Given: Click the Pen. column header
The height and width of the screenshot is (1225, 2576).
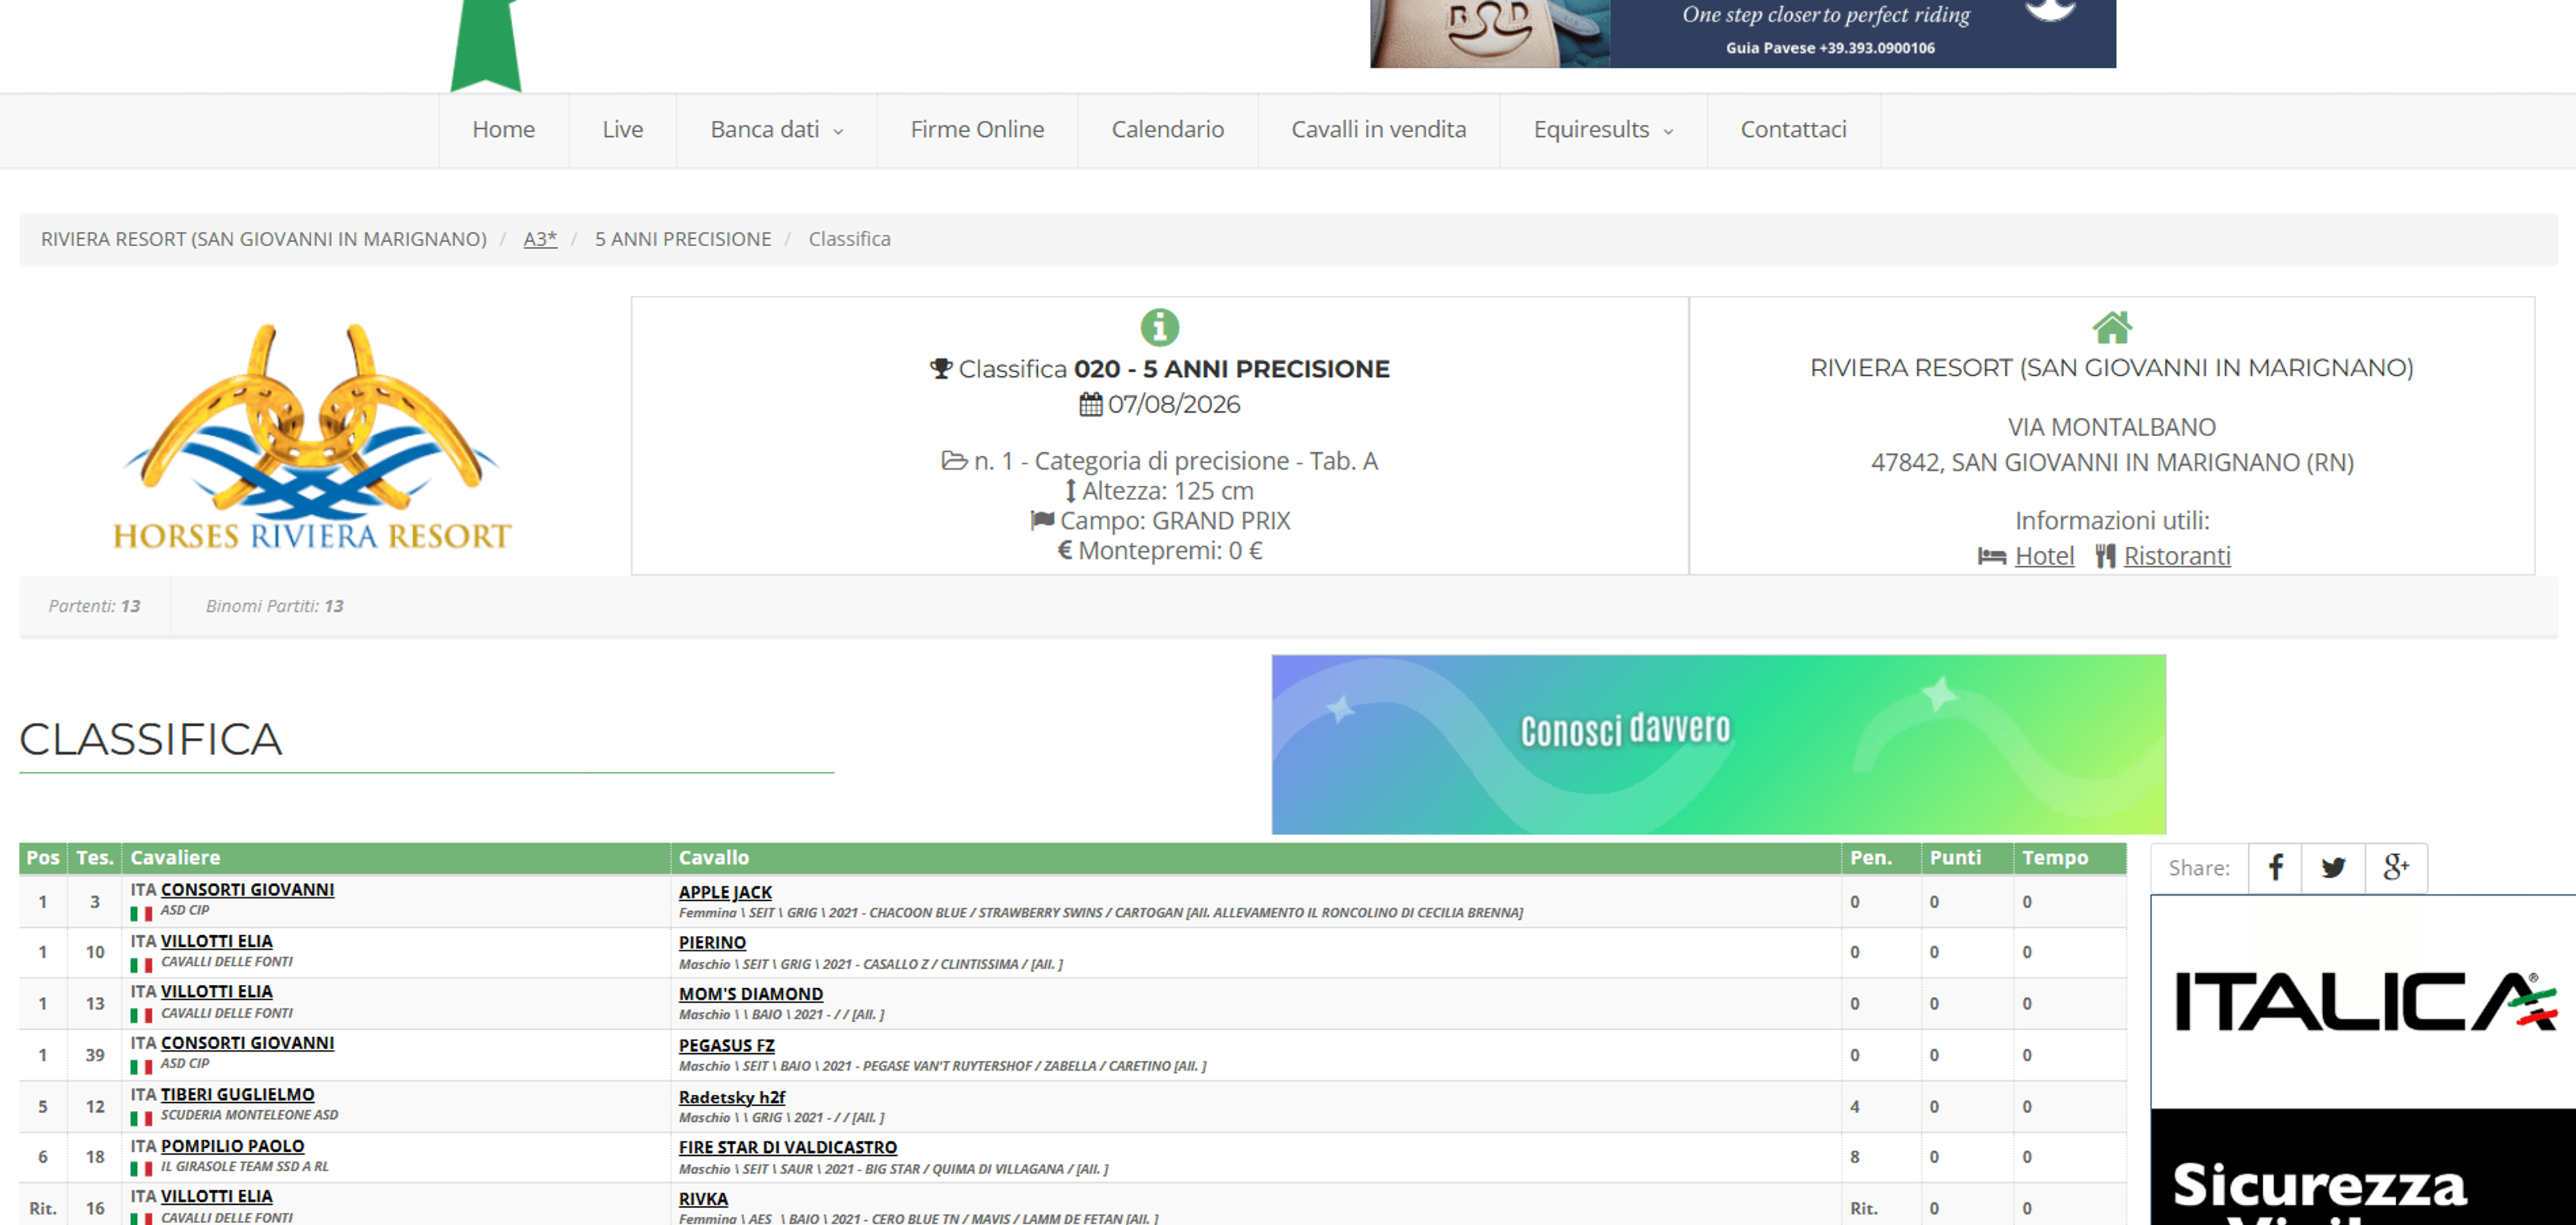Looking at the screenshot, I should point(1880,857).
